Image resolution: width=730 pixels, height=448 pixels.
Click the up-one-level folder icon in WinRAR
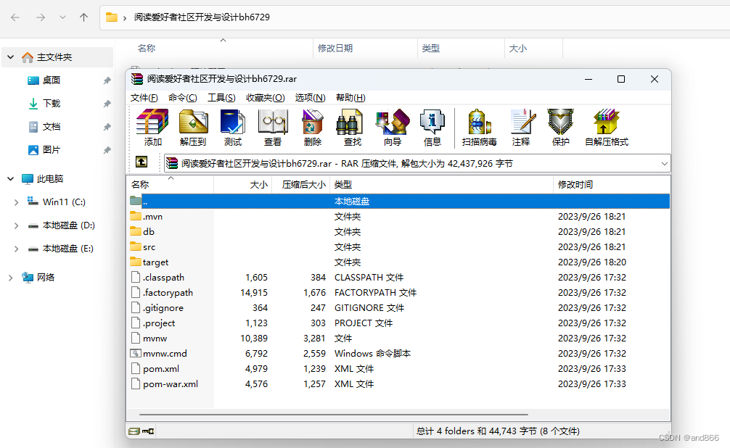(142, 162)
